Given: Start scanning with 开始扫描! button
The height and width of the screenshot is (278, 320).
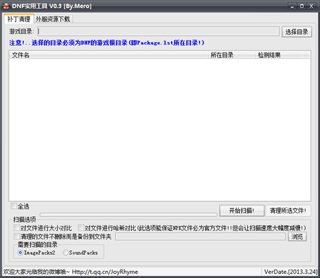Looking at the screenshot, I should click(x=242, y=211).
